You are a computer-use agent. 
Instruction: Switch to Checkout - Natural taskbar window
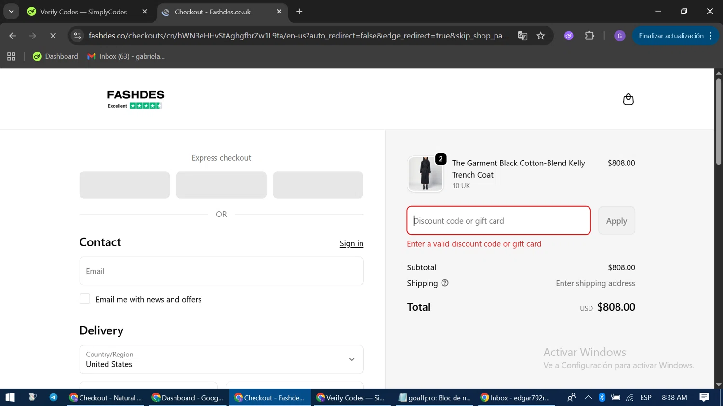(106, 397)
